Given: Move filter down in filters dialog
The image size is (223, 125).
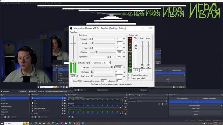Looking at the screenshot, I should 85,90.
